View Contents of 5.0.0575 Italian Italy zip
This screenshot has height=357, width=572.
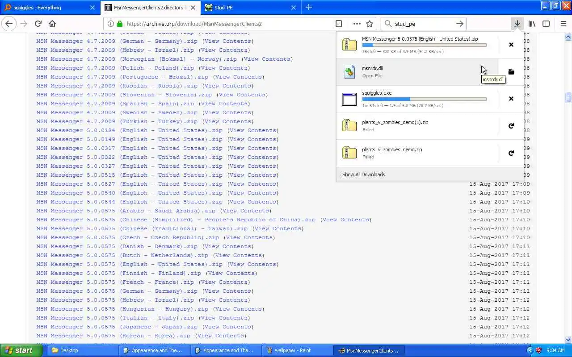pyautogui.click(x=224, y=318)
